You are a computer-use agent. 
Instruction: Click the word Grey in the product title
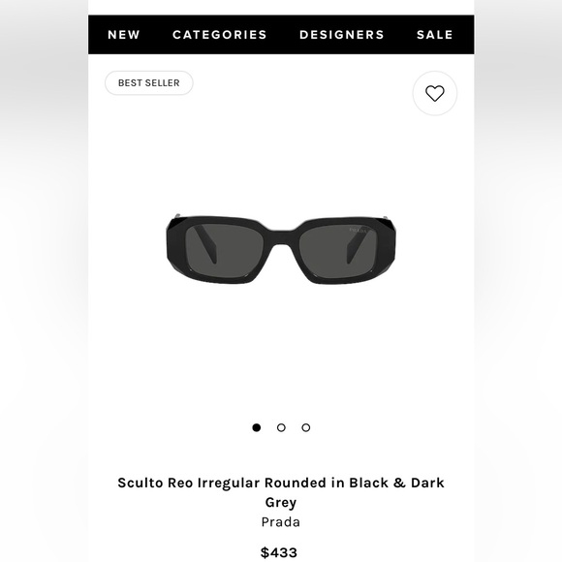click(281, 502)
